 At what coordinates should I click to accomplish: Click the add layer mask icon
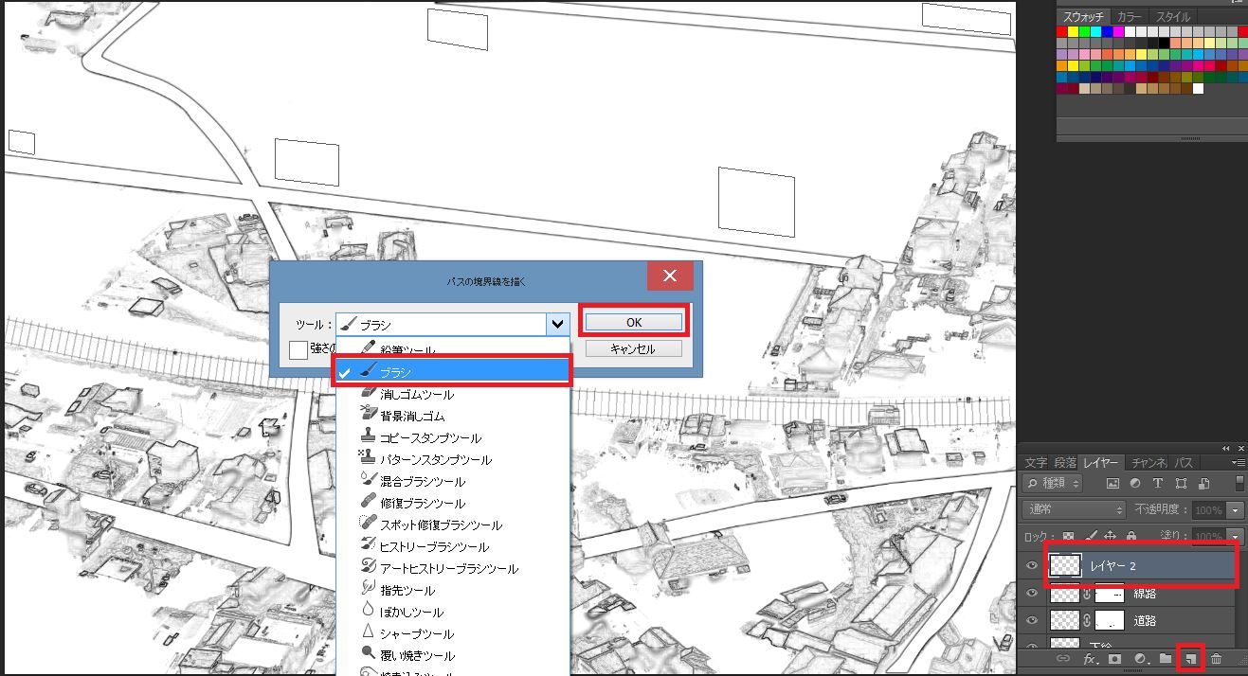[x=1115, y=658]
